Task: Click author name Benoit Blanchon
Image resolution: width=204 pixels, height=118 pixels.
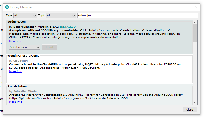Action: click(x=25, y=27)
